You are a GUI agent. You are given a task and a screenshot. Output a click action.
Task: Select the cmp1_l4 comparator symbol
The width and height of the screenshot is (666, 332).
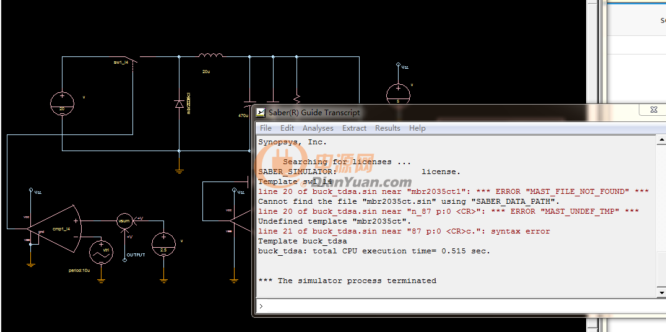pyautogui.click(x=54, y=229)
